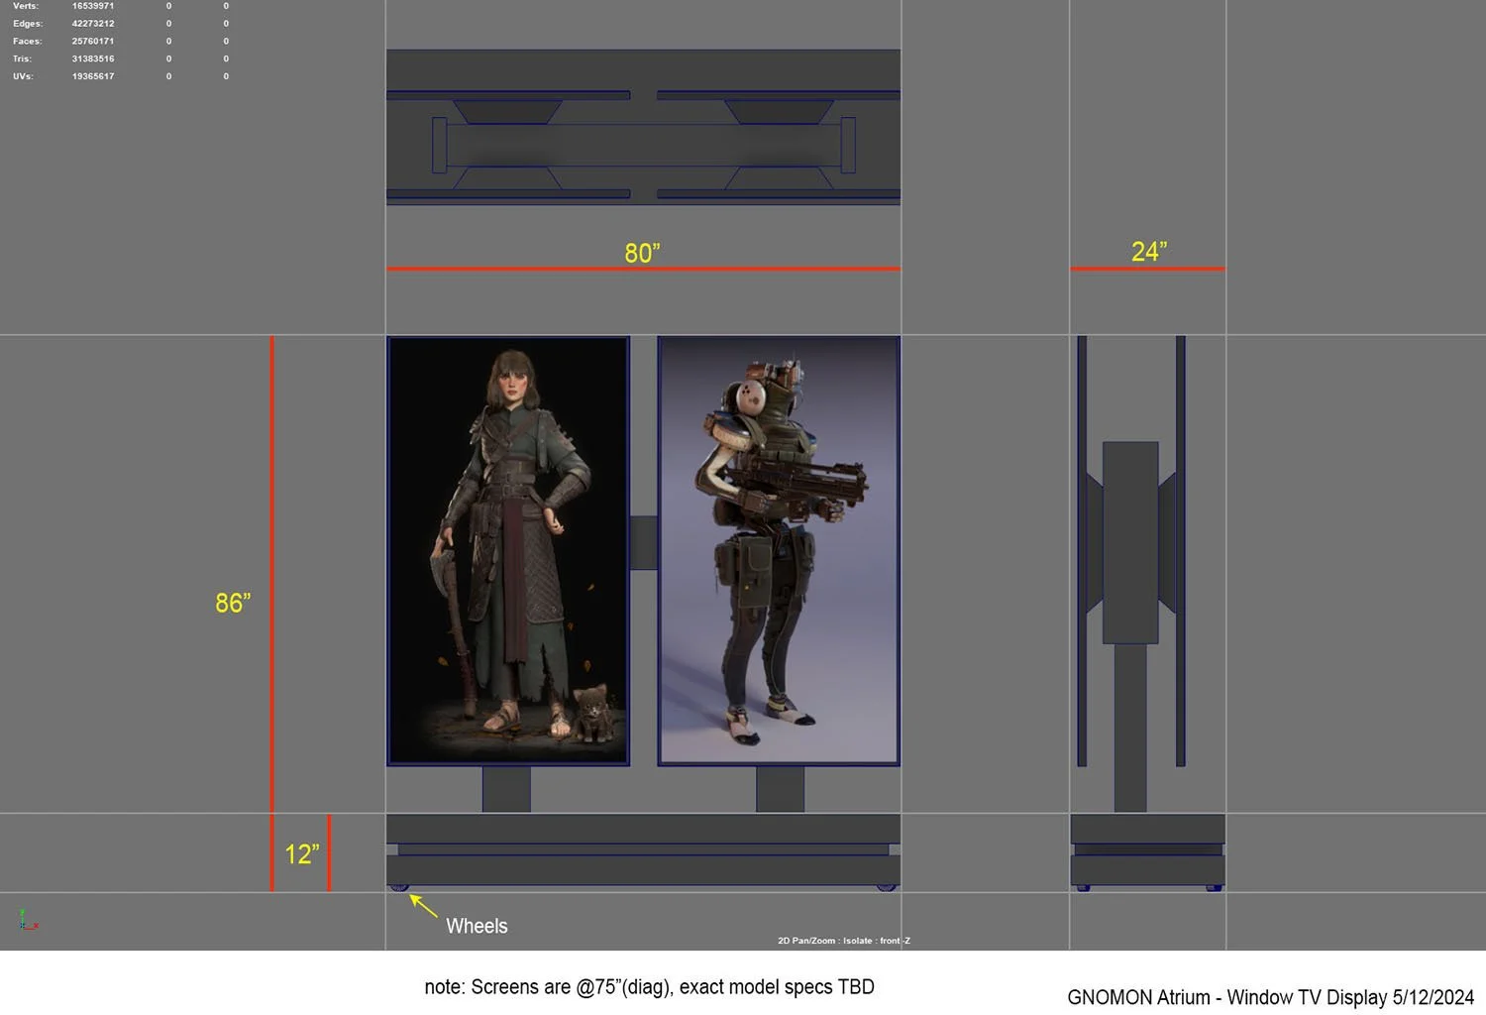Image resolution: width=1486 pixels, height=1015 pixels.
Task: Click the "Wheels" annotation label
Action: (477, 926)
